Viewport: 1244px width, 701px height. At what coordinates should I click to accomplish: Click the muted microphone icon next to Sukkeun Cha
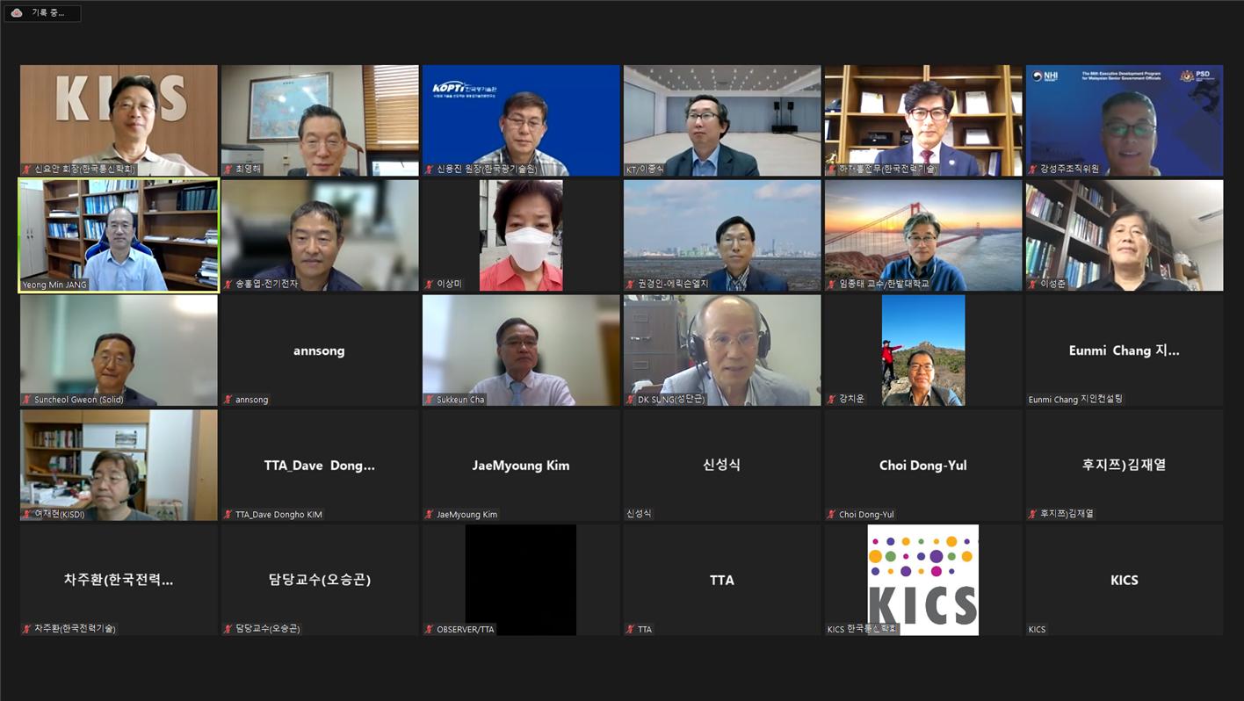(x=430, y=400)
